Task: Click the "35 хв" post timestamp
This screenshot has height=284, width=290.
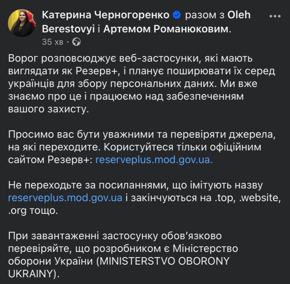Action: 52,42
